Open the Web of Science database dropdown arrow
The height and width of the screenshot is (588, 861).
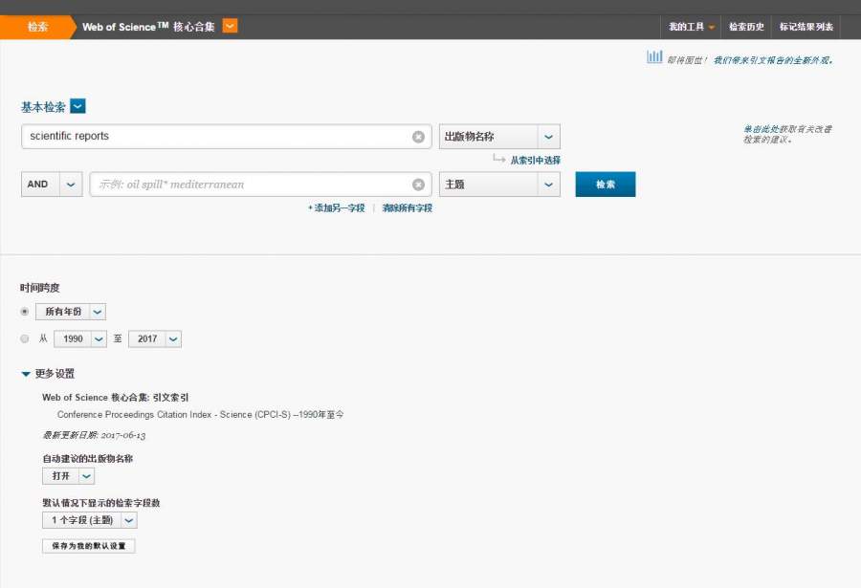click(230, 26)
